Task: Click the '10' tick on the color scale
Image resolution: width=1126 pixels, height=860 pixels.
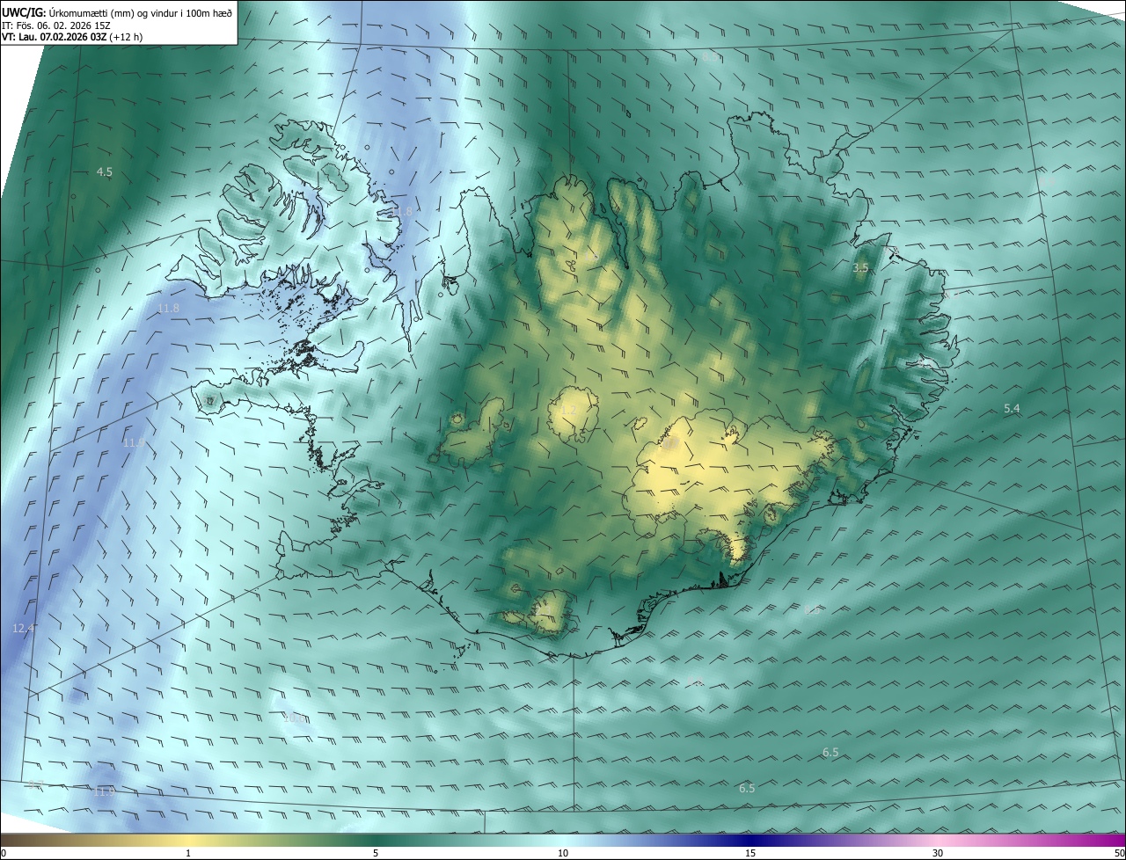Action: (x=563, y=853)
